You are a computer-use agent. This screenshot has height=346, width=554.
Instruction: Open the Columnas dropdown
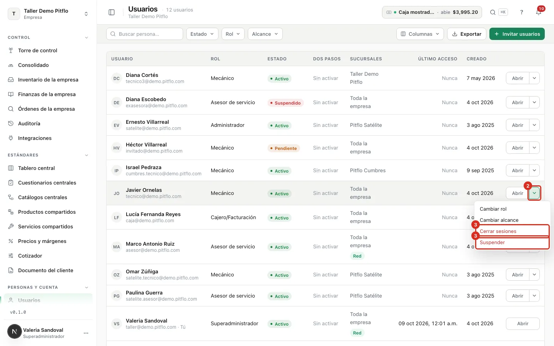coord(420,34)
